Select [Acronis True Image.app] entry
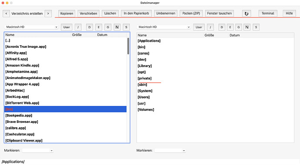 (65, 46)
